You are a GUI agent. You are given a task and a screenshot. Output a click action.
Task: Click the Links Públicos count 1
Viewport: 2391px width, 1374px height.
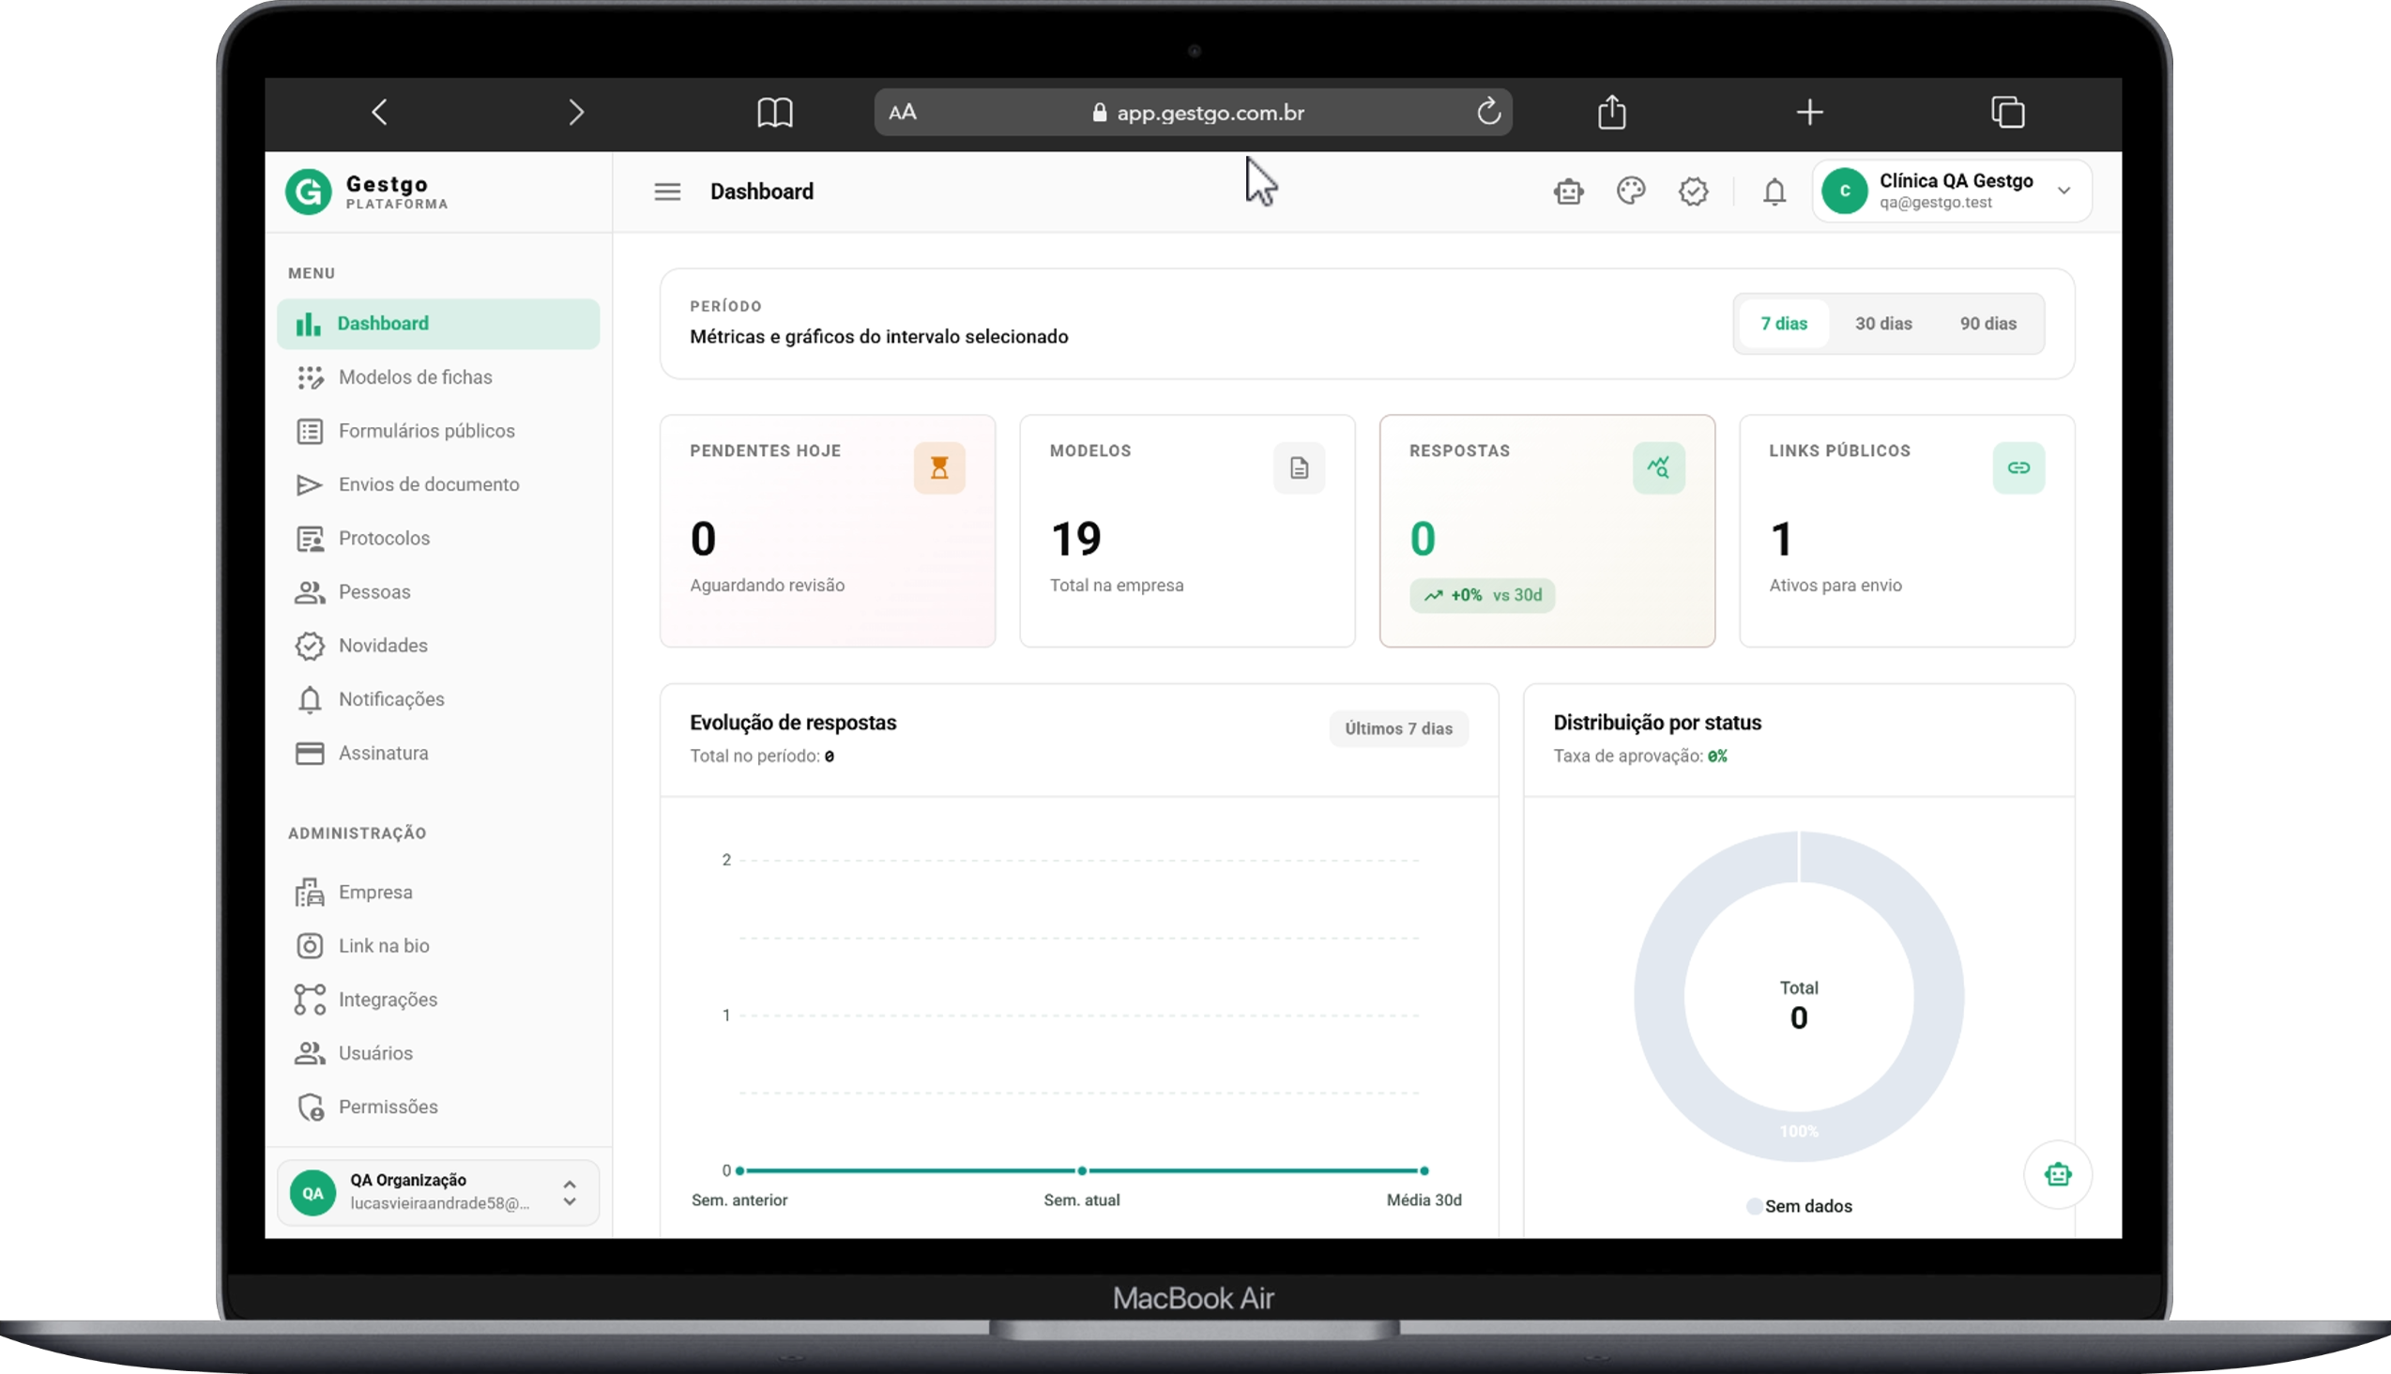tap(1780, 540)
